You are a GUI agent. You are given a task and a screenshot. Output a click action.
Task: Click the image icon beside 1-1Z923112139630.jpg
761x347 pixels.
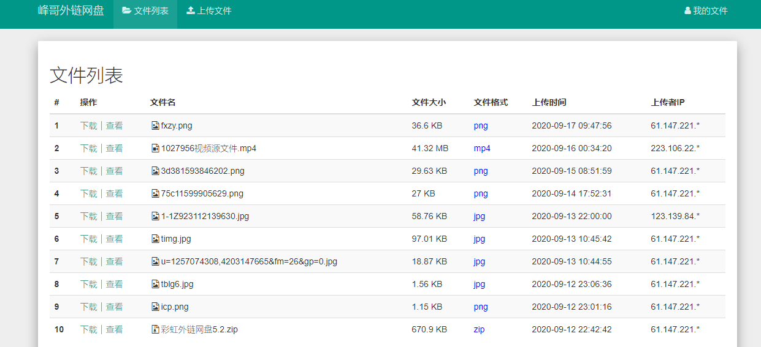(155, 216)
